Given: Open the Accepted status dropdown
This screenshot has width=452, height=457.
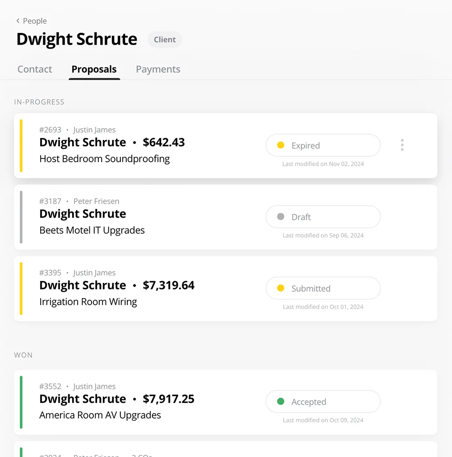Looking at the screenshot, I should point(323,401).
